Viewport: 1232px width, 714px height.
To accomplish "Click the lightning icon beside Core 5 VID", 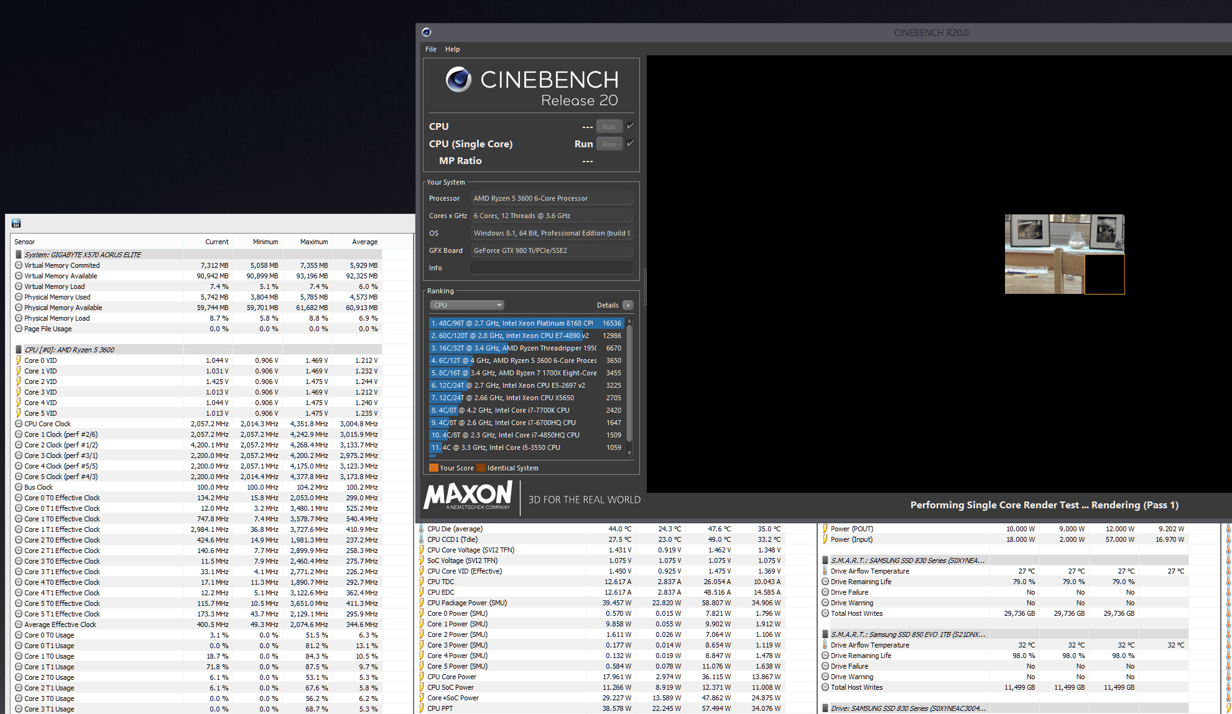I will pyautogui.click(x=19, y=413).
